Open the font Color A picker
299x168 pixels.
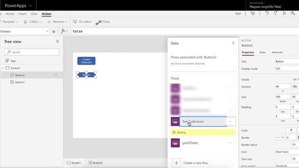pos(291,130)
